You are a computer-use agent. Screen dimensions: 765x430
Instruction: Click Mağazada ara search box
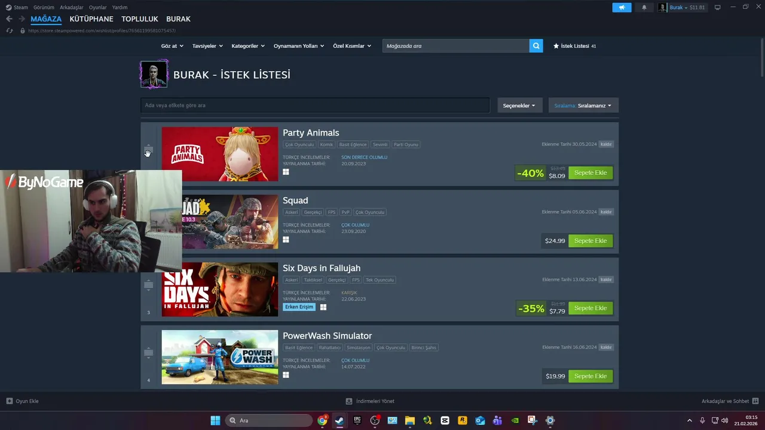[x=456, y=45]
